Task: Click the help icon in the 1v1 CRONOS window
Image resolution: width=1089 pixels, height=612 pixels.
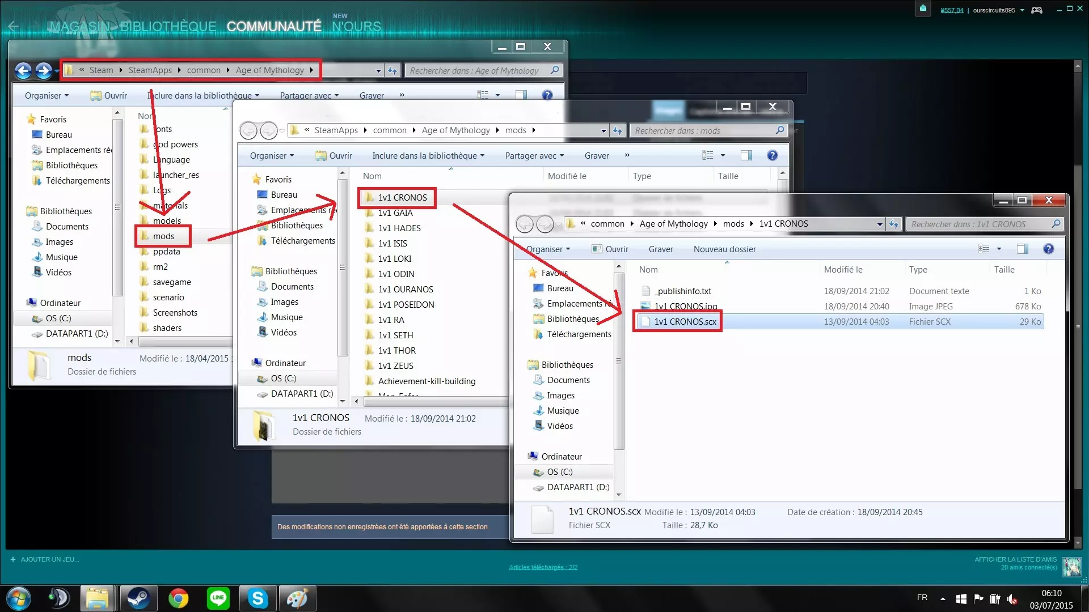Action: pyautogui.click(x=1048, y=249)
